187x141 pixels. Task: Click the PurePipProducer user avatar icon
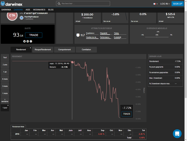tap(21, 18)
